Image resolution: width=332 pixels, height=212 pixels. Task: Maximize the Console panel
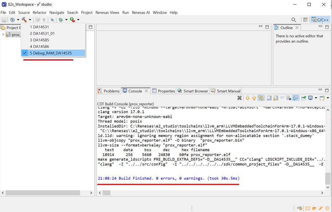coord(327,90)
